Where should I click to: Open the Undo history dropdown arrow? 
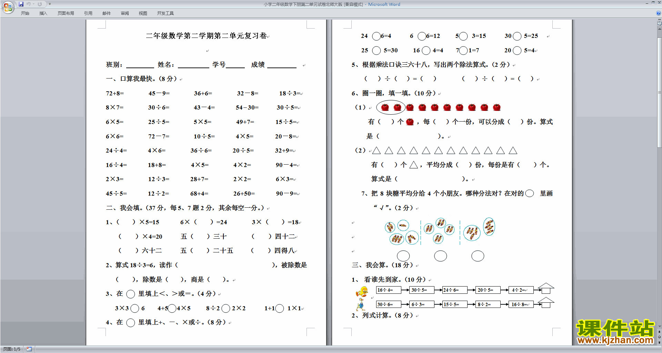33,4
